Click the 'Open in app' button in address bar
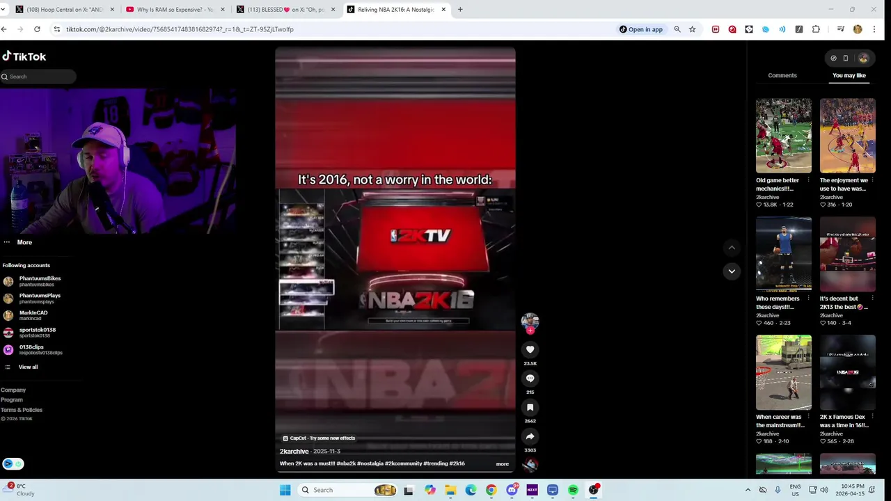The image size is (891, 501). (x=640, y=29)
